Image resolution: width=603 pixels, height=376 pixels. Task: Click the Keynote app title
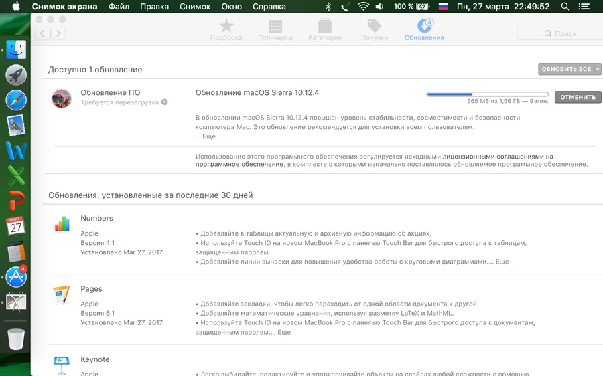click(95, 359)
